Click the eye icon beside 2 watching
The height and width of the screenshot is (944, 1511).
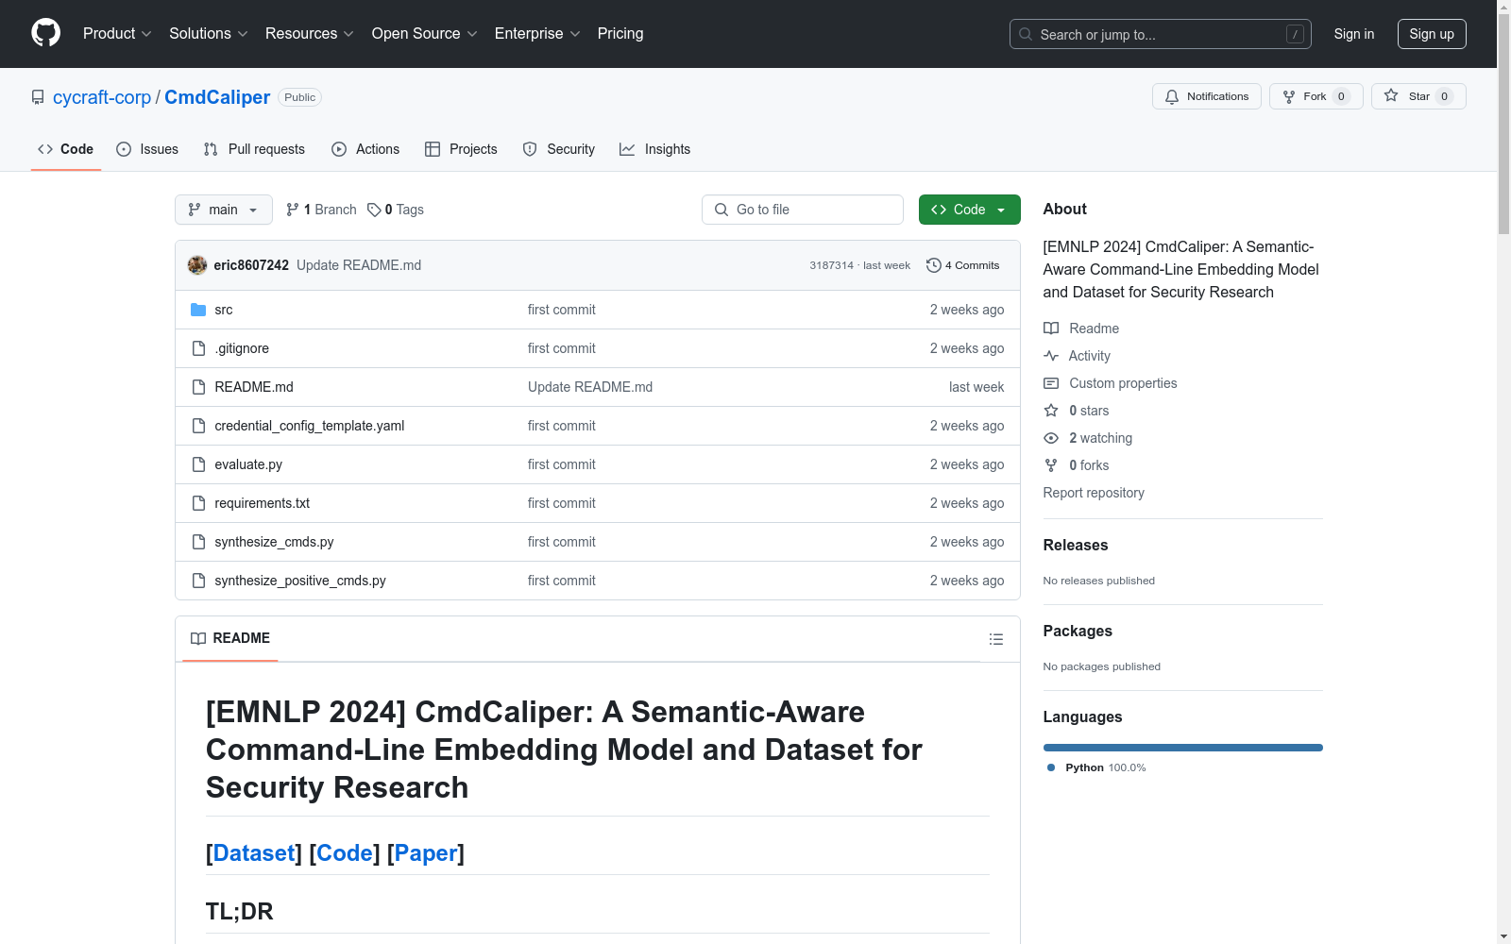1051,438
